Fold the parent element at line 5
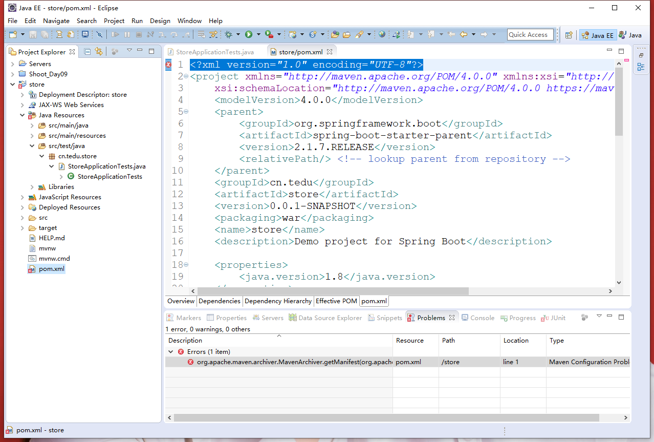The image size is (654, 442). pos(186,112)
